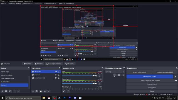The height and width of the screenshot is (100, 178).
Task: Move source up in Sources toolbar
Action: click(x=45, y=91)
